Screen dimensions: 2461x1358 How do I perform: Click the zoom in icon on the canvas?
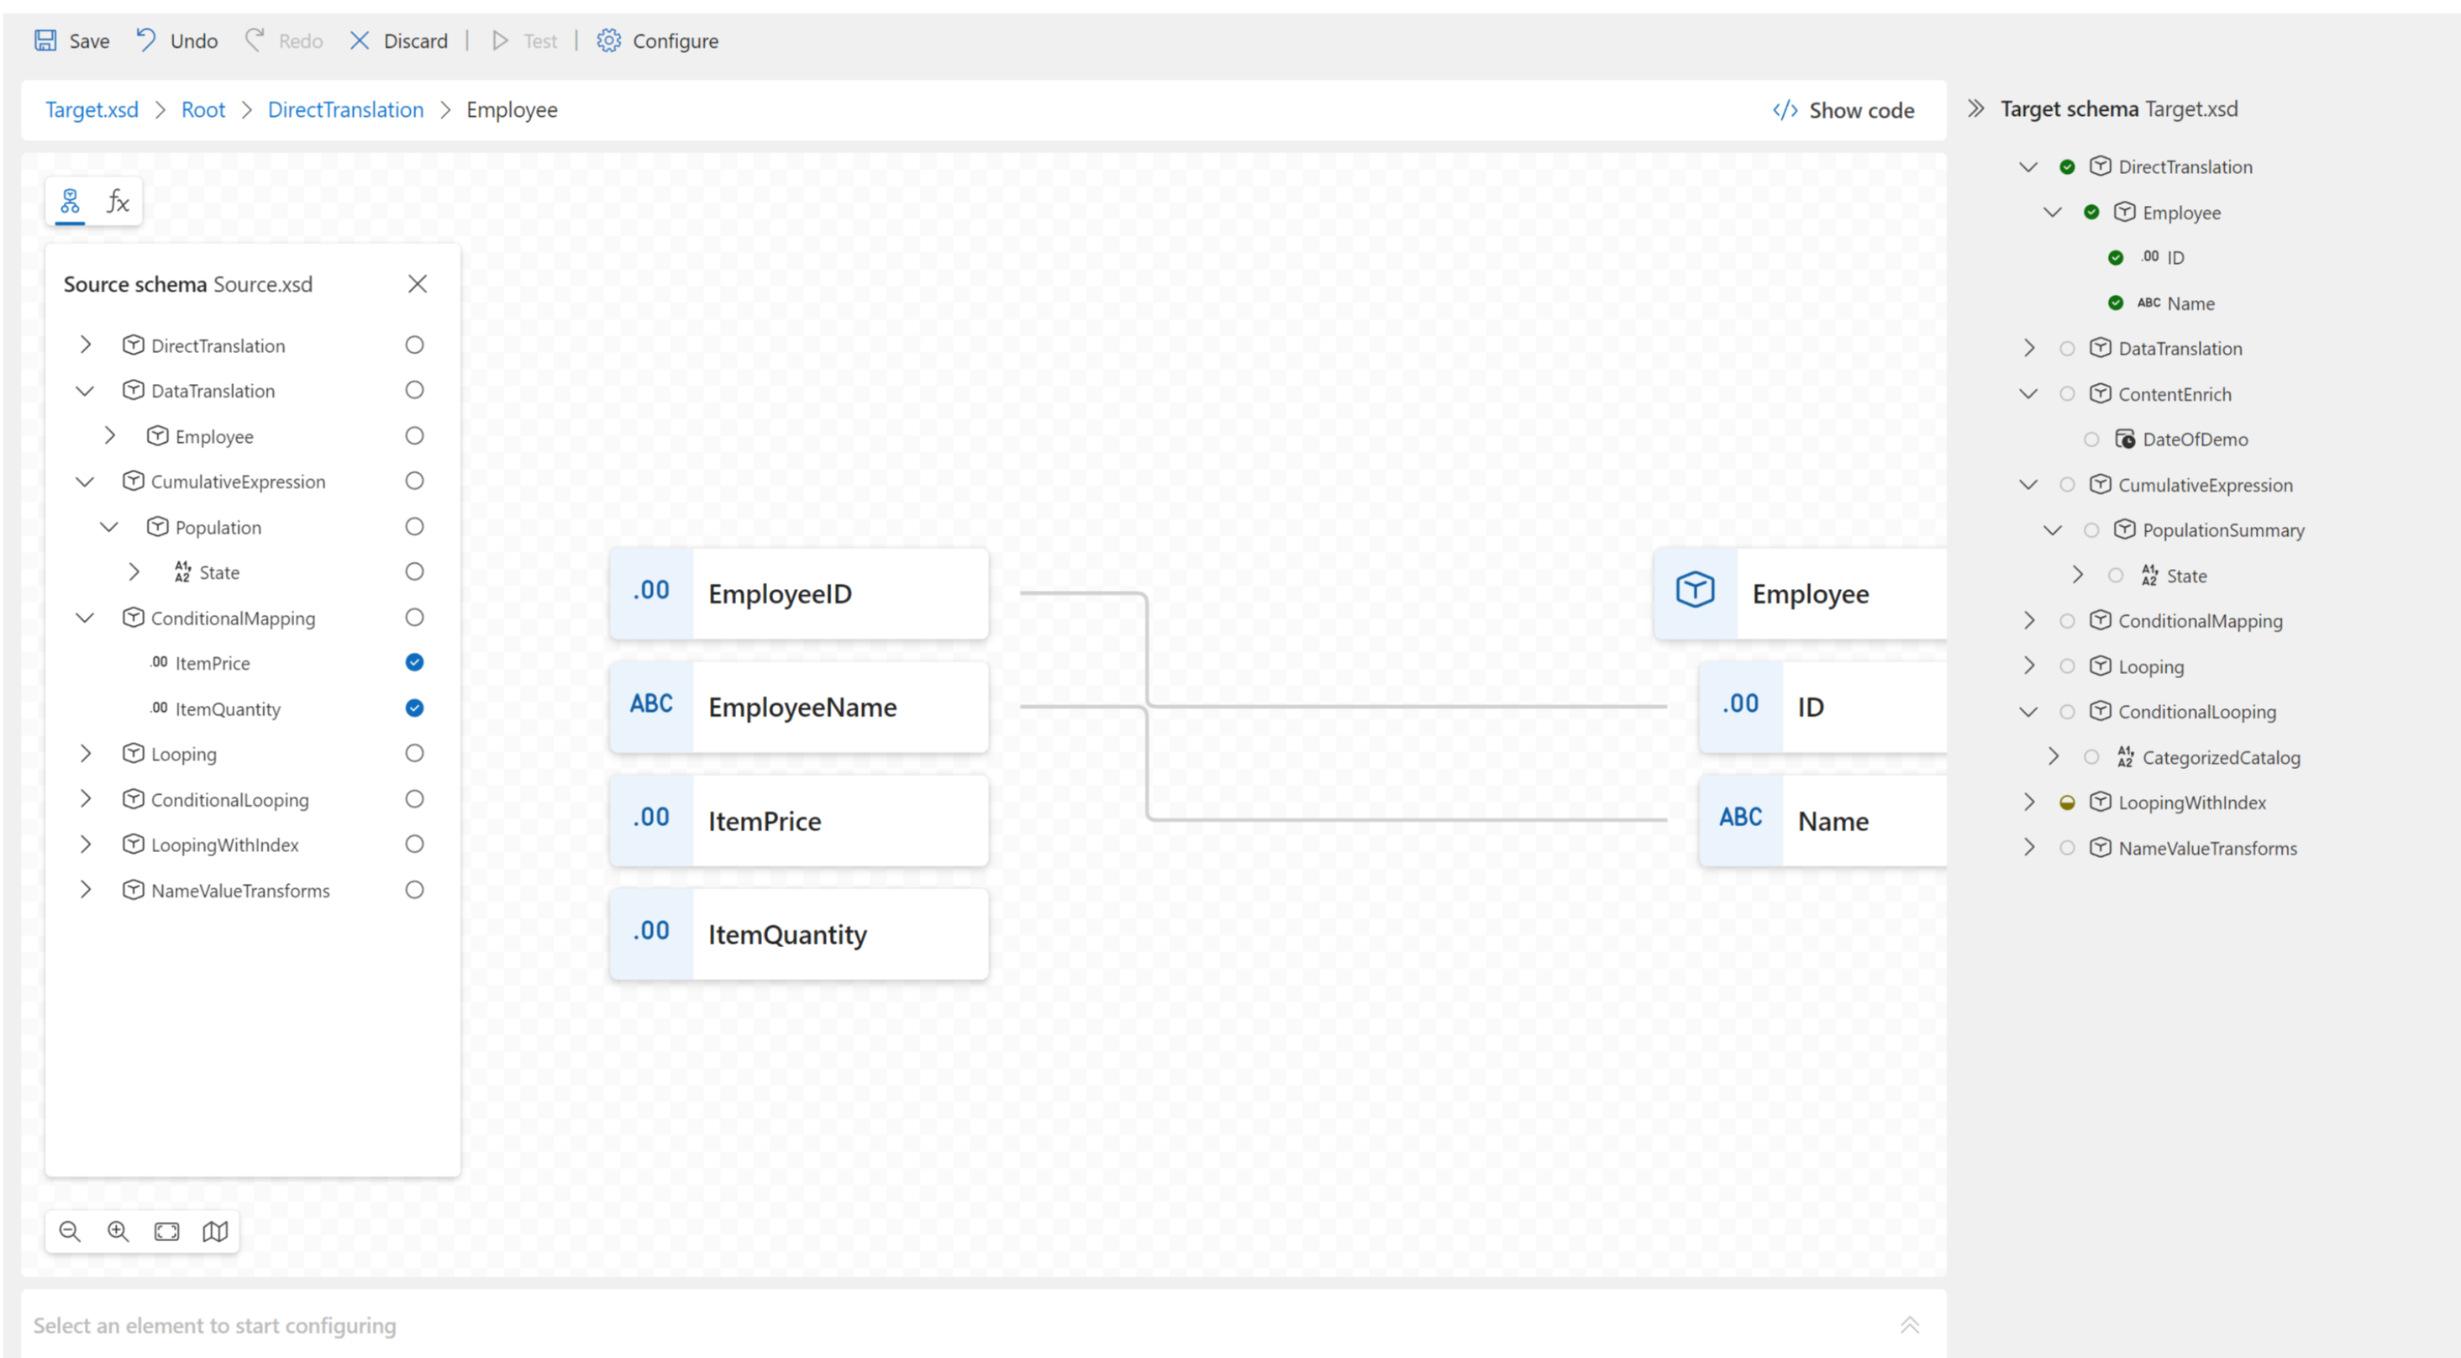pos(118,1231)
